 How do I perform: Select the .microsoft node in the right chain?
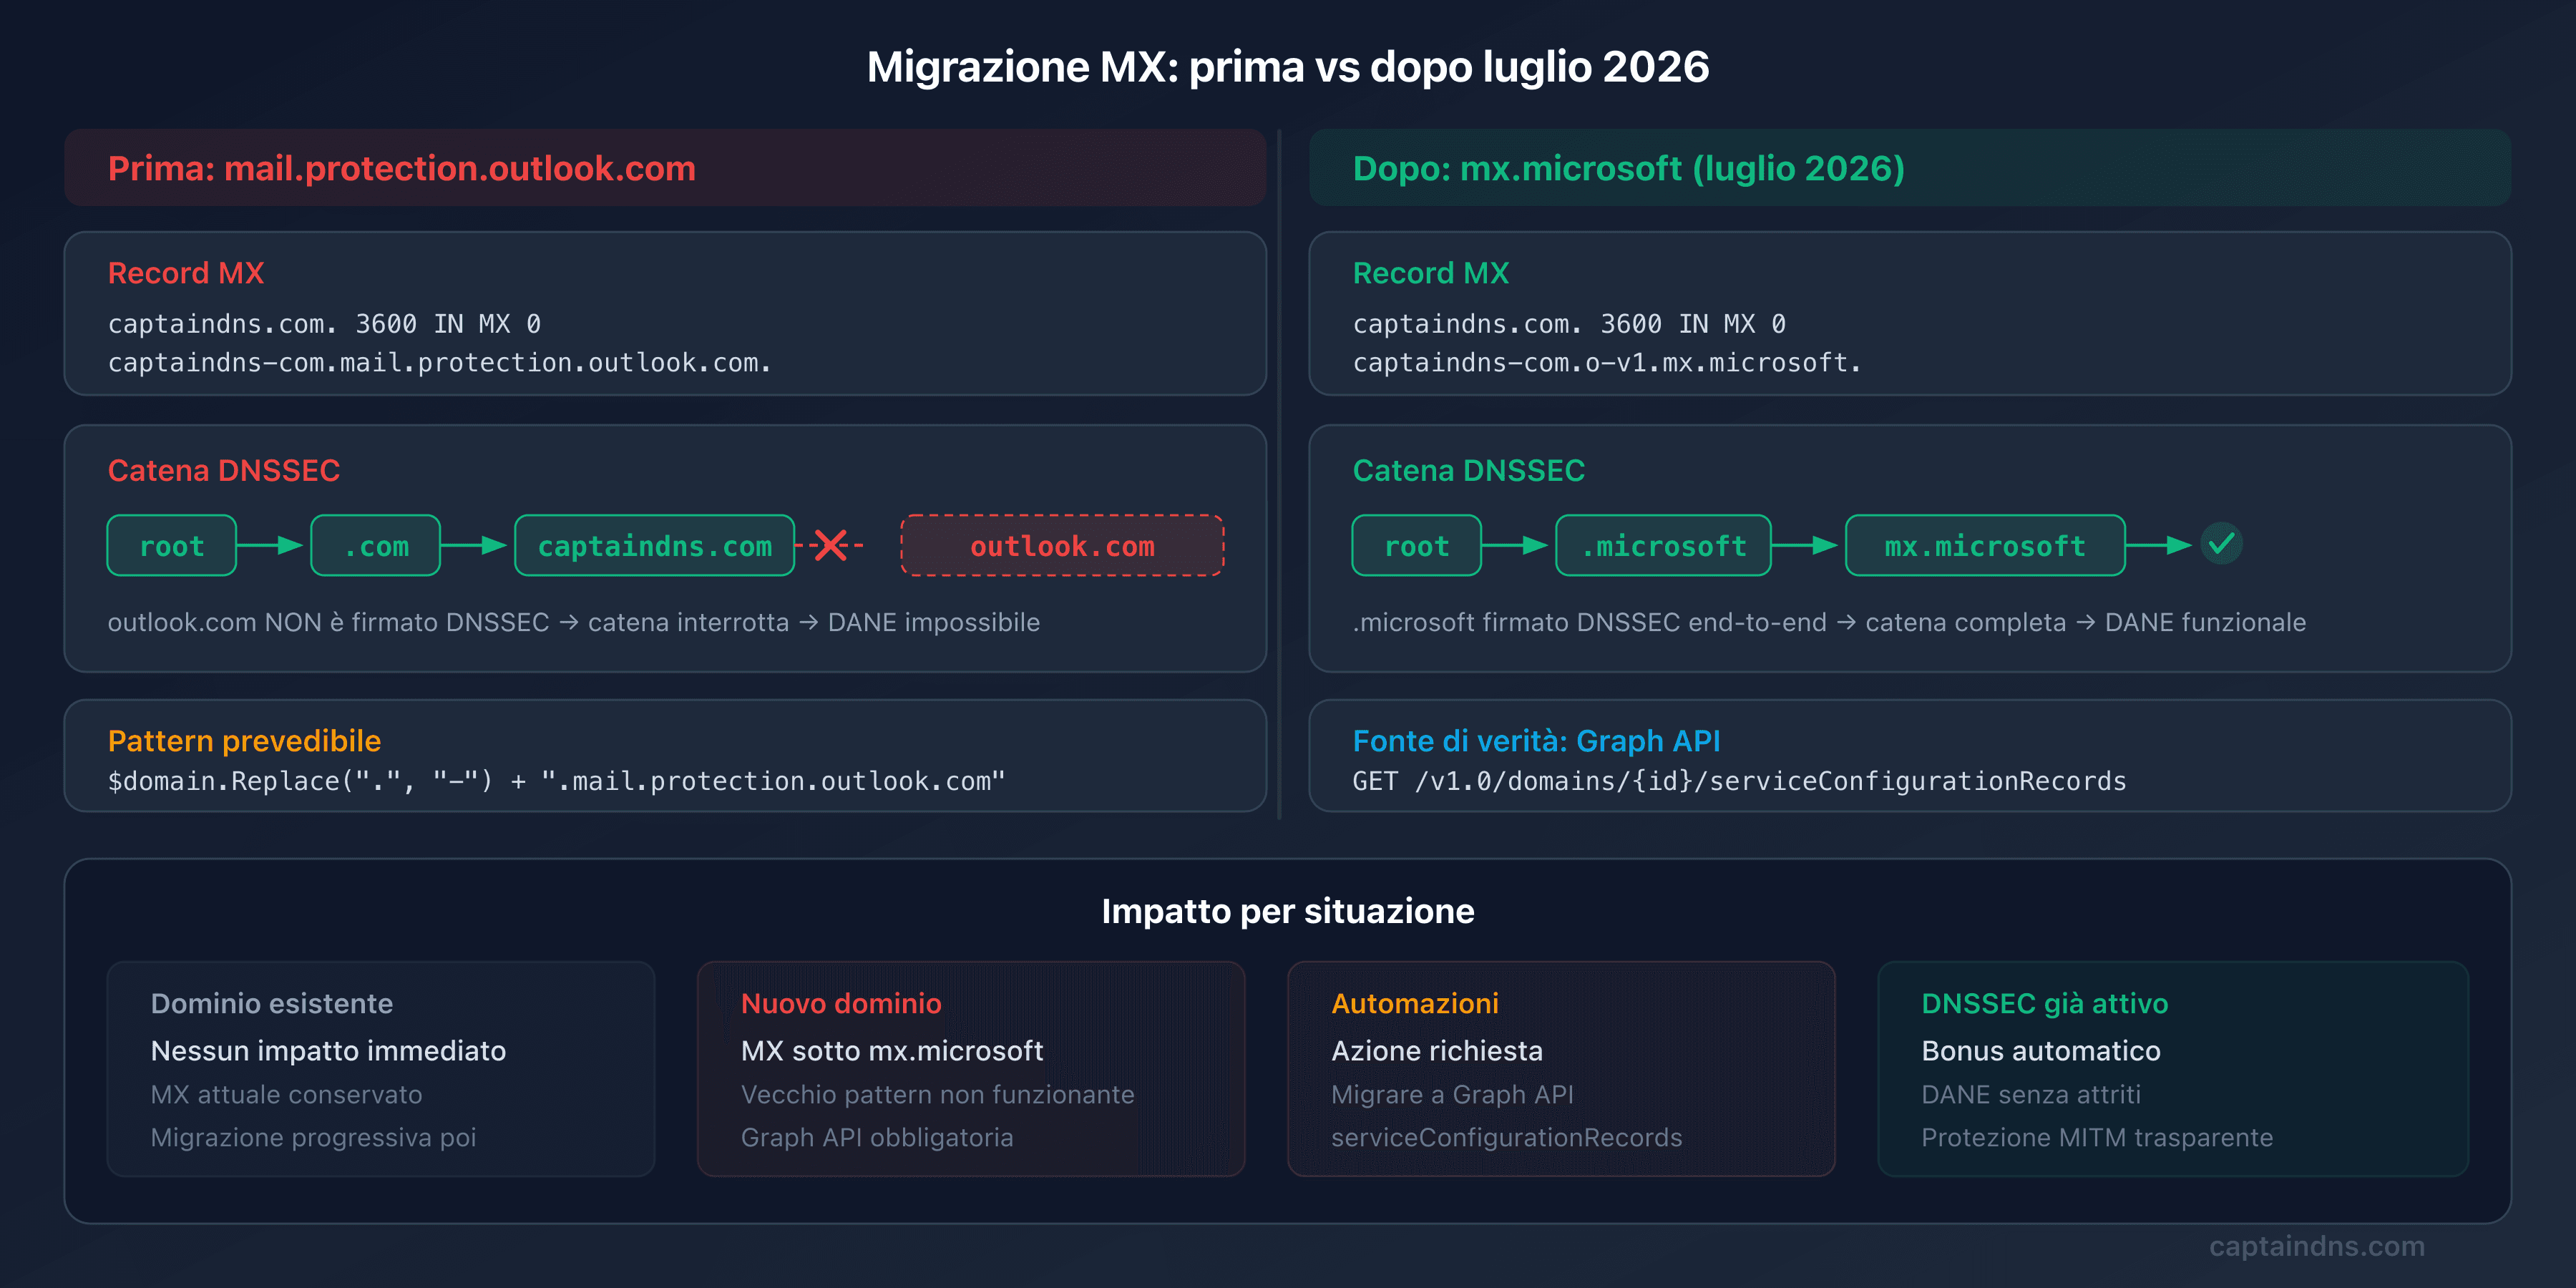1663,546
